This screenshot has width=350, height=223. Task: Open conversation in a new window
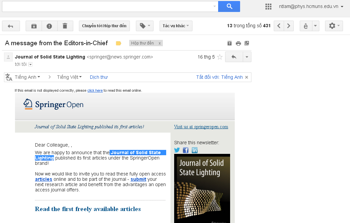click(x=247, y=43)
